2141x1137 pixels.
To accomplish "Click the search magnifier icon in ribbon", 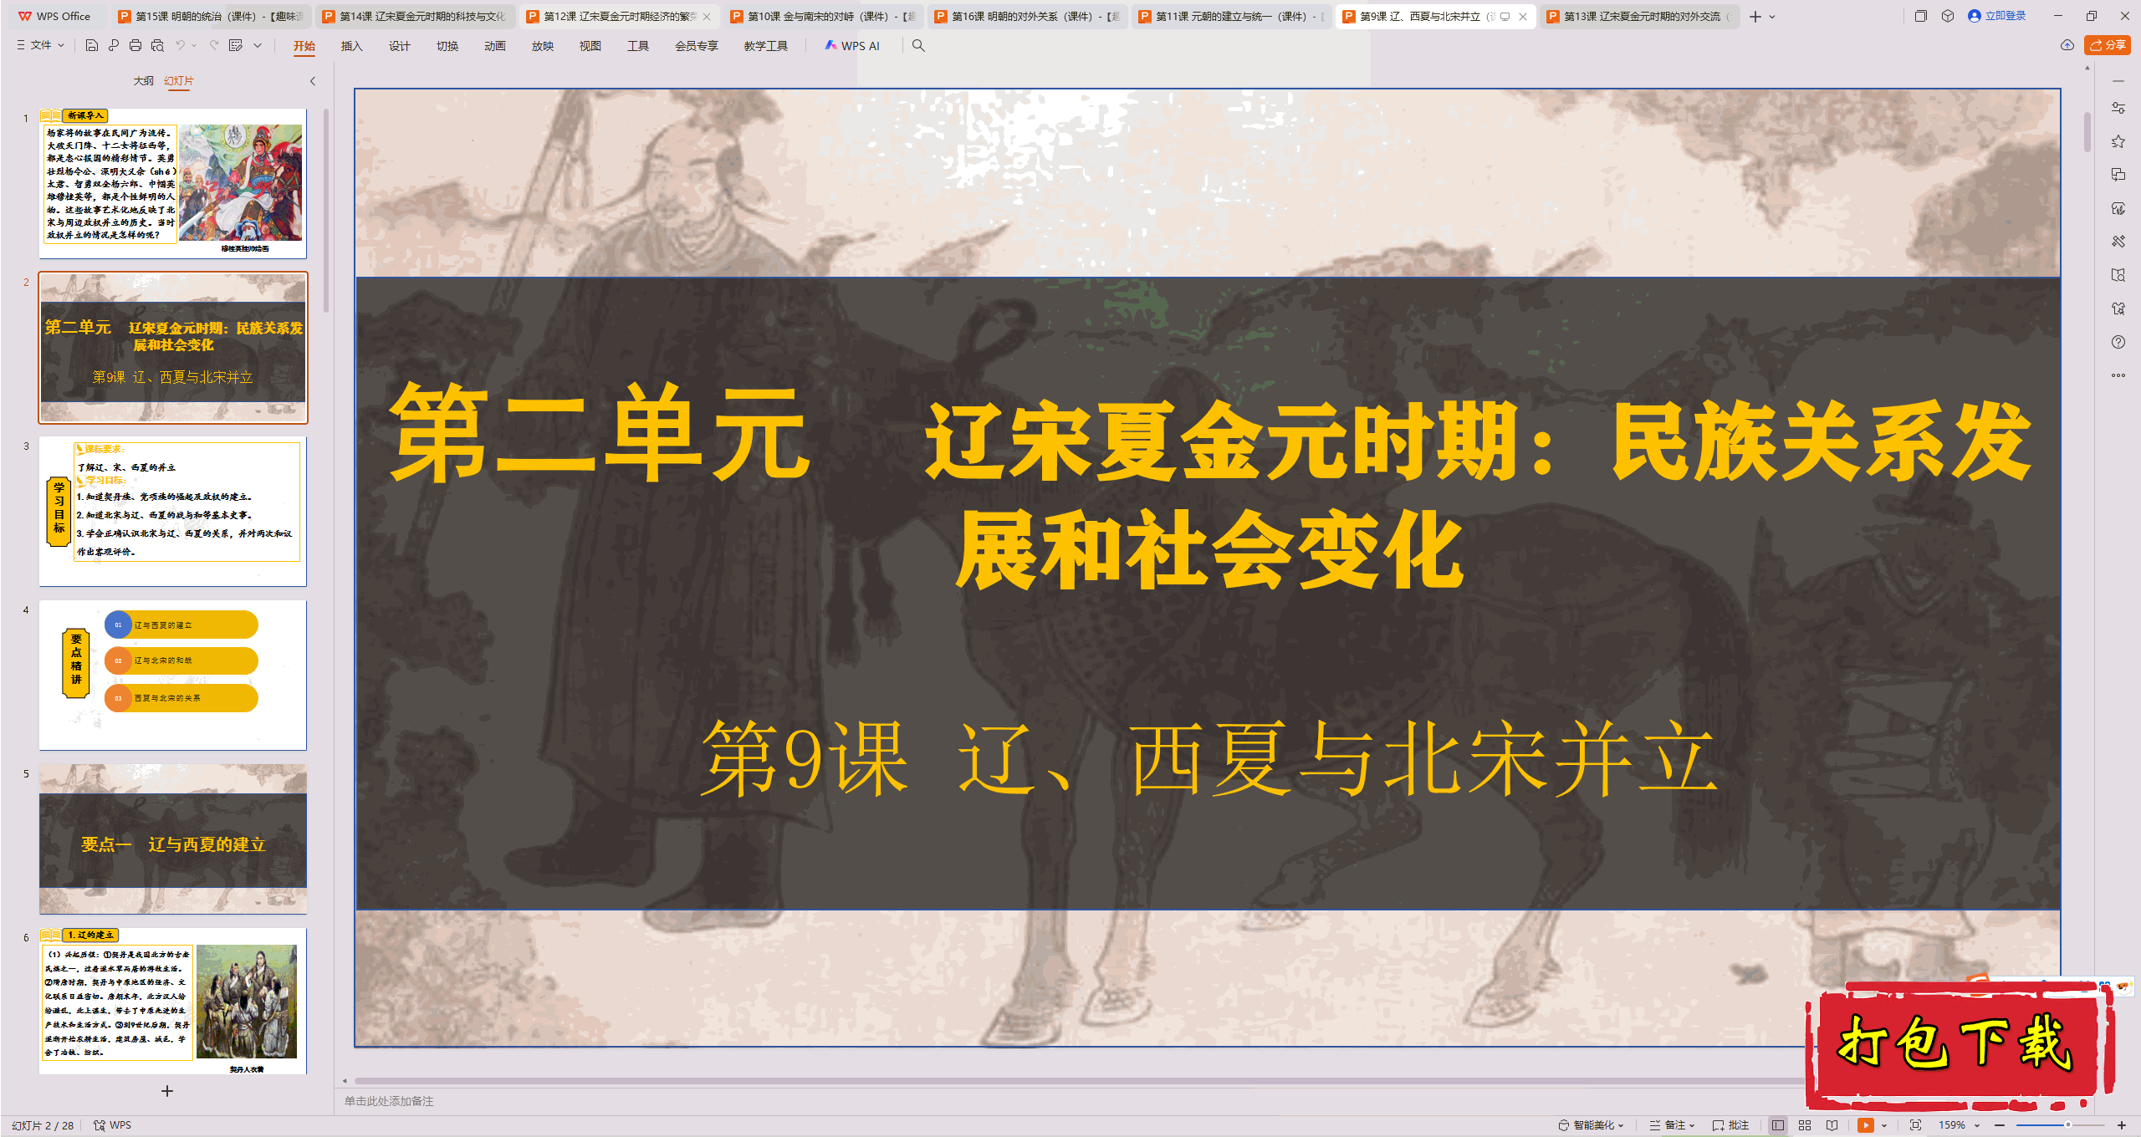I will click(x=918, y=45).
